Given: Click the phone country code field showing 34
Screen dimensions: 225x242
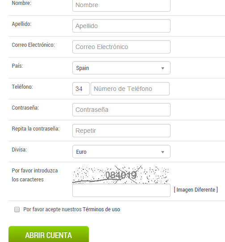Looking at the screenshot, I should pyautogui.click(x=81, y=89).
